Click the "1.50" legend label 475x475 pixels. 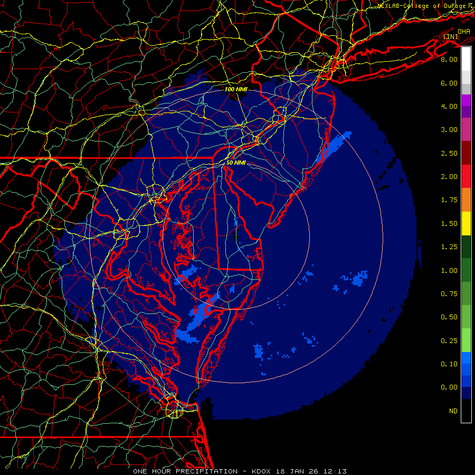point(449,224)
